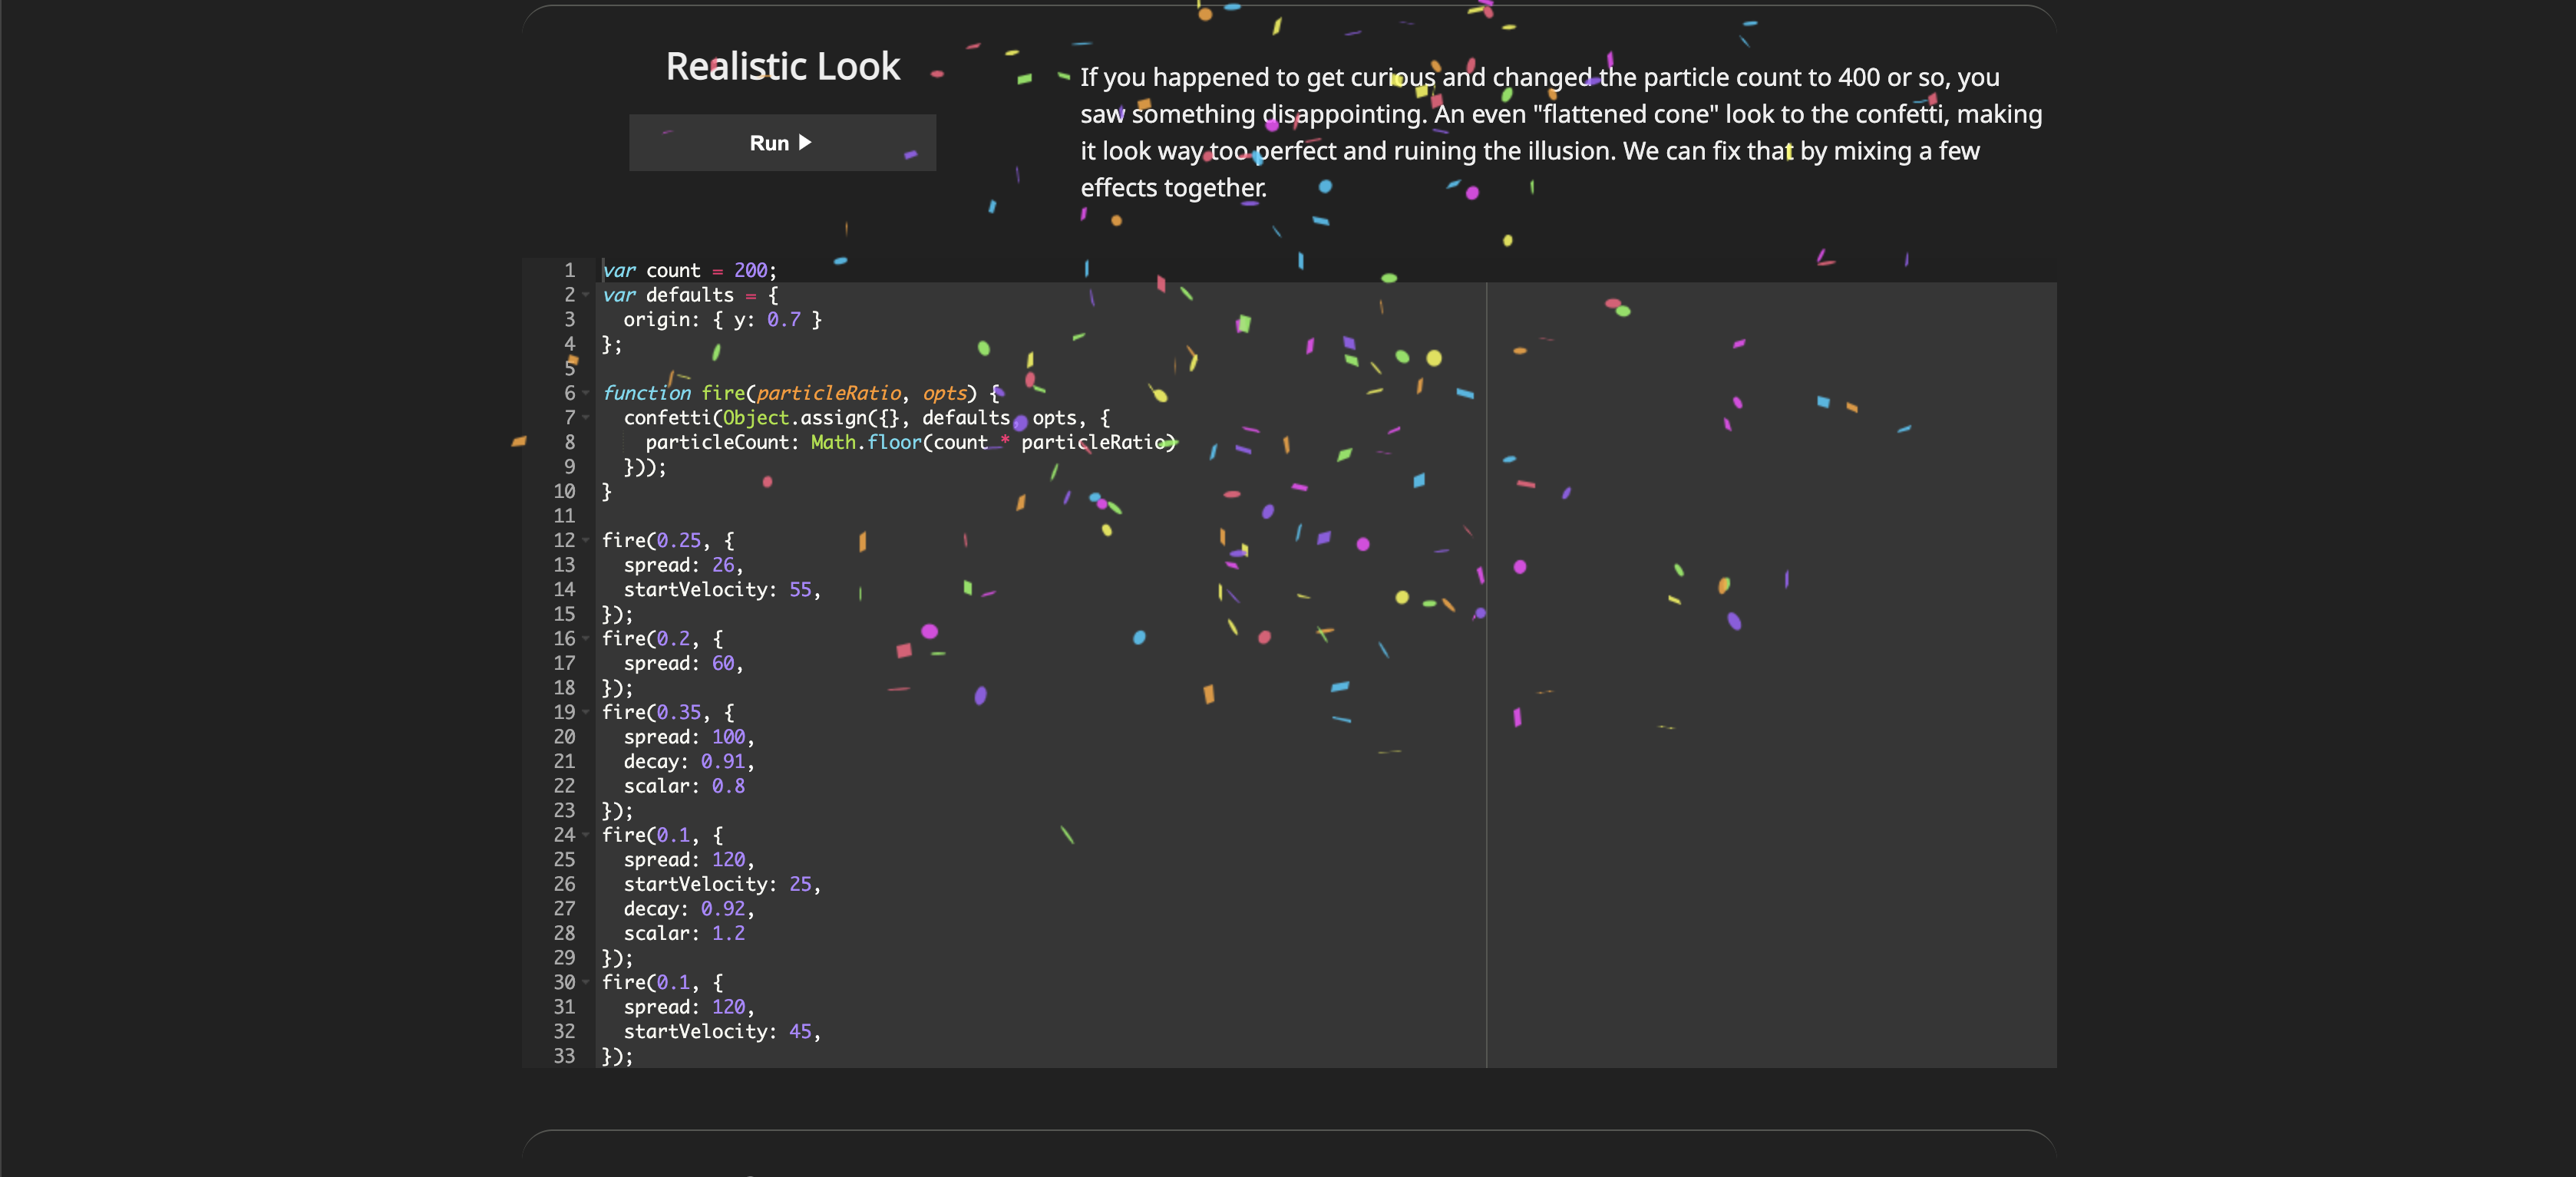Image resolution: width=2576 pixels, height=1177 pixels.
Task: Click the startVelocity value 55
Action: click(800, 590)
